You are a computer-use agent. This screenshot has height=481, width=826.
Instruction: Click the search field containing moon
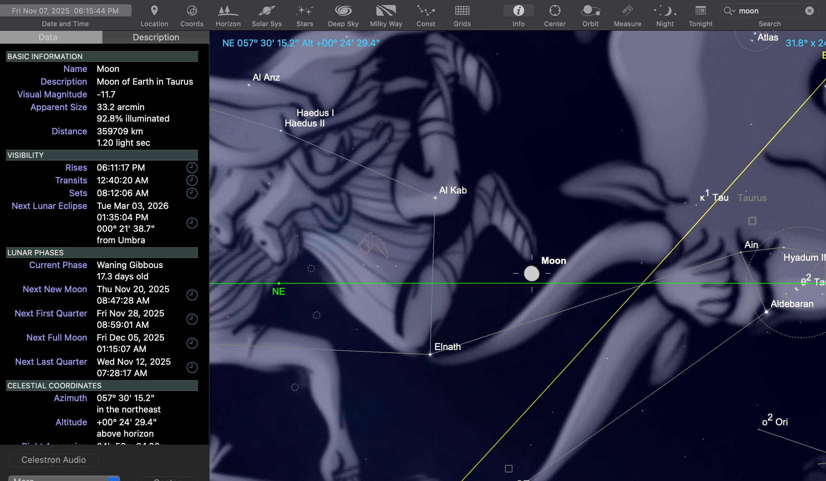(x=770, y=11)
